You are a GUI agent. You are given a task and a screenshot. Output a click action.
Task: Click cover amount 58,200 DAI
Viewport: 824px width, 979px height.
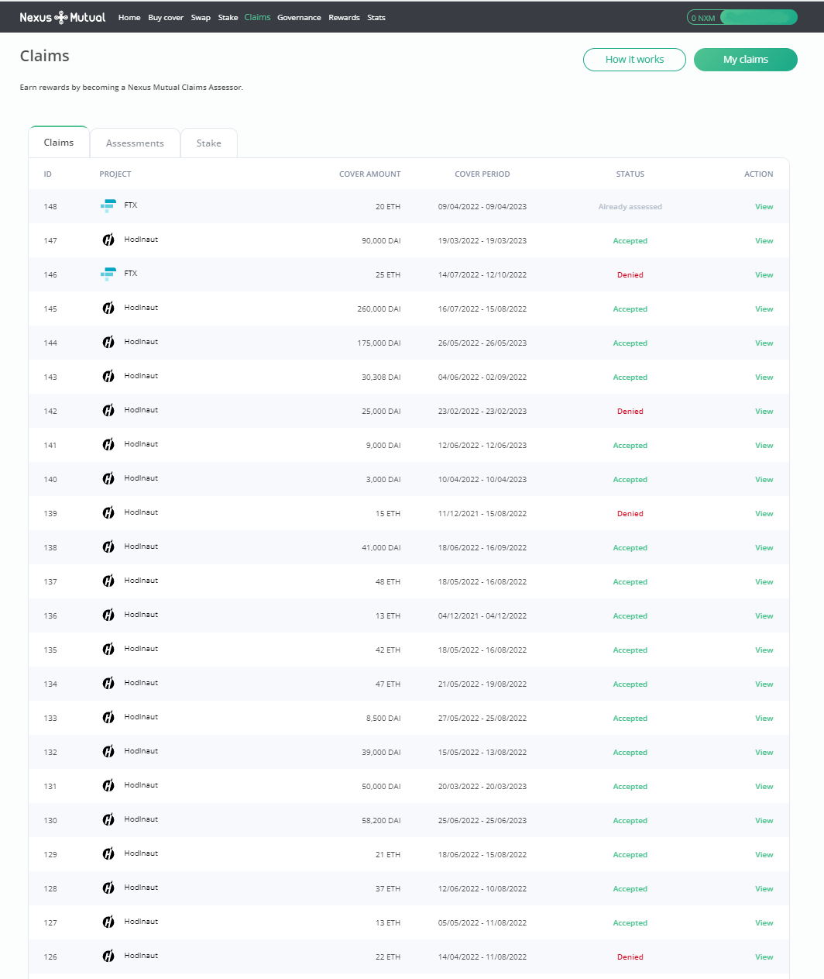[381, 821]
